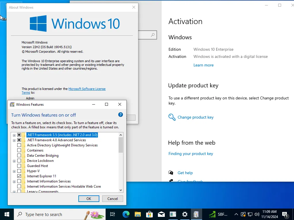The height and width of the screenshot is (220, 294).
Task: Open the Windows Features help question mark icon
Action: click(x=121, y=115)
